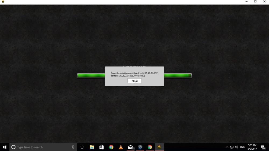Open the Microsoft Store taskbar icon

click(x=101, y=147)
